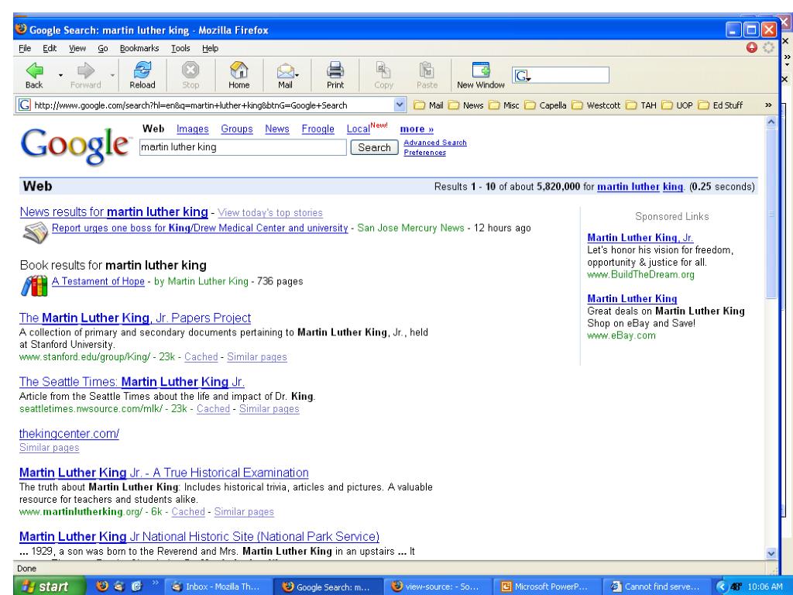The height and width of the screenshot is (595, 793).
Task: Click the address bar URL field
Action: (211, 105)
